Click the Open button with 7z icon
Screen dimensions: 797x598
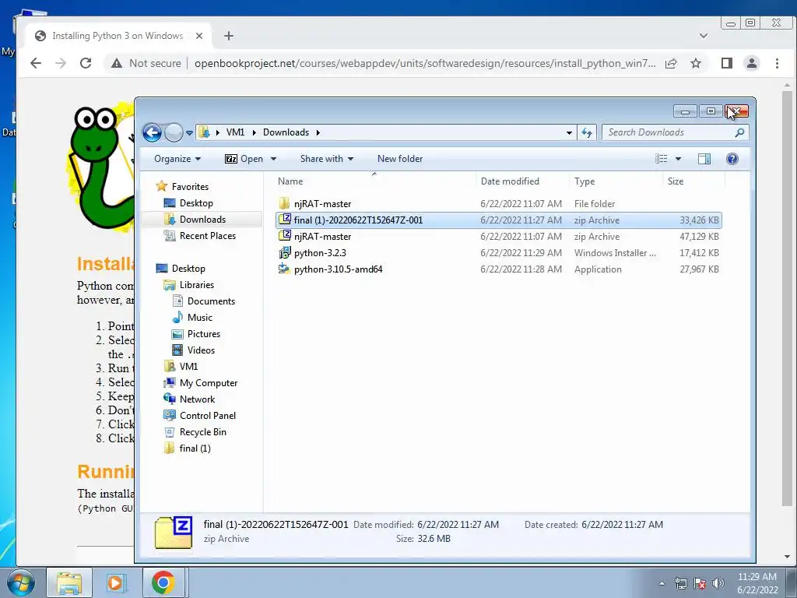pos(244,159)
